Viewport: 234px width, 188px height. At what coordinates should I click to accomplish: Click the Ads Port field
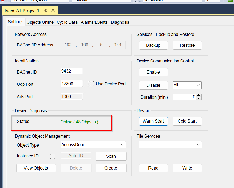point(72,97)
